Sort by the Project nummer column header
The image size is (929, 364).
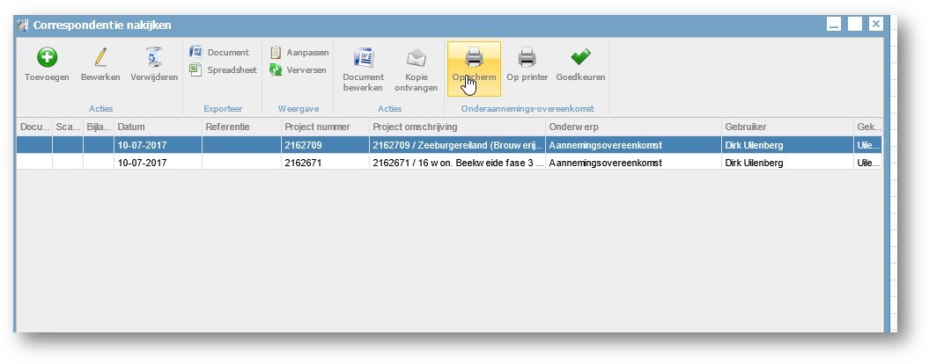click(324, 127)
